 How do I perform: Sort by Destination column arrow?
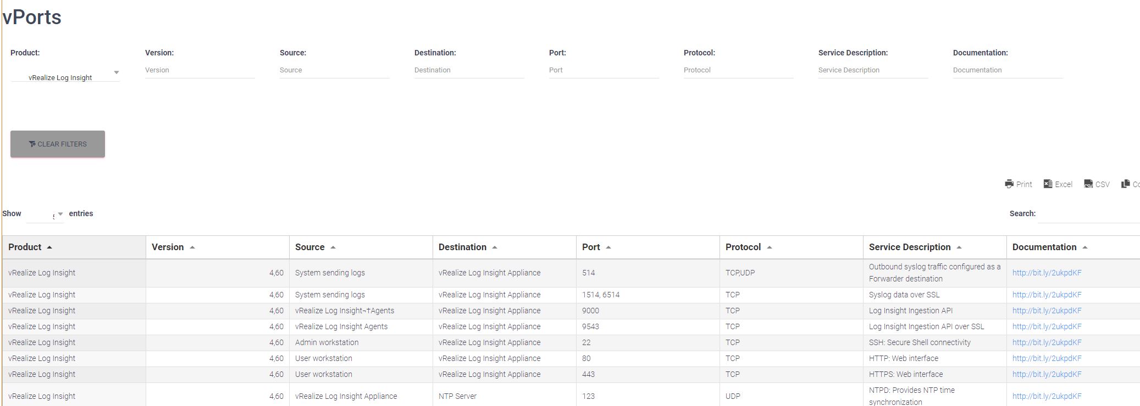[x=495, y=247]
